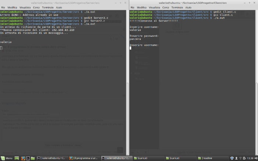This screenshot has width=258, height=161.
Task: Launch Firefox from the panel launcher
Action: tap(23, 158)
